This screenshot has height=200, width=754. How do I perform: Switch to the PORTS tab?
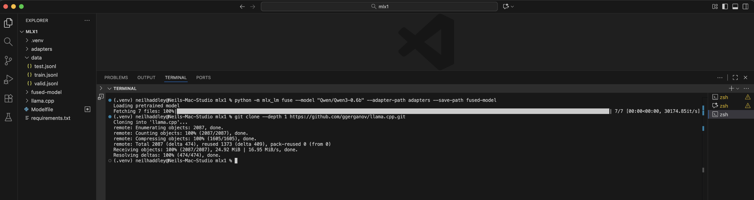204,77
